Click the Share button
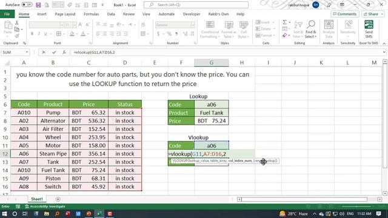Screen dimensions: 388x218 click(373, 14)
